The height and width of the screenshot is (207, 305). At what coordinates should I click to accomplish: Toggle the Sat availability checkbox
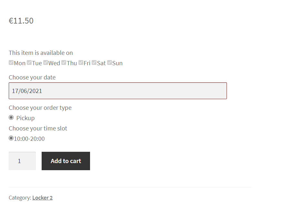coord(94,63)
